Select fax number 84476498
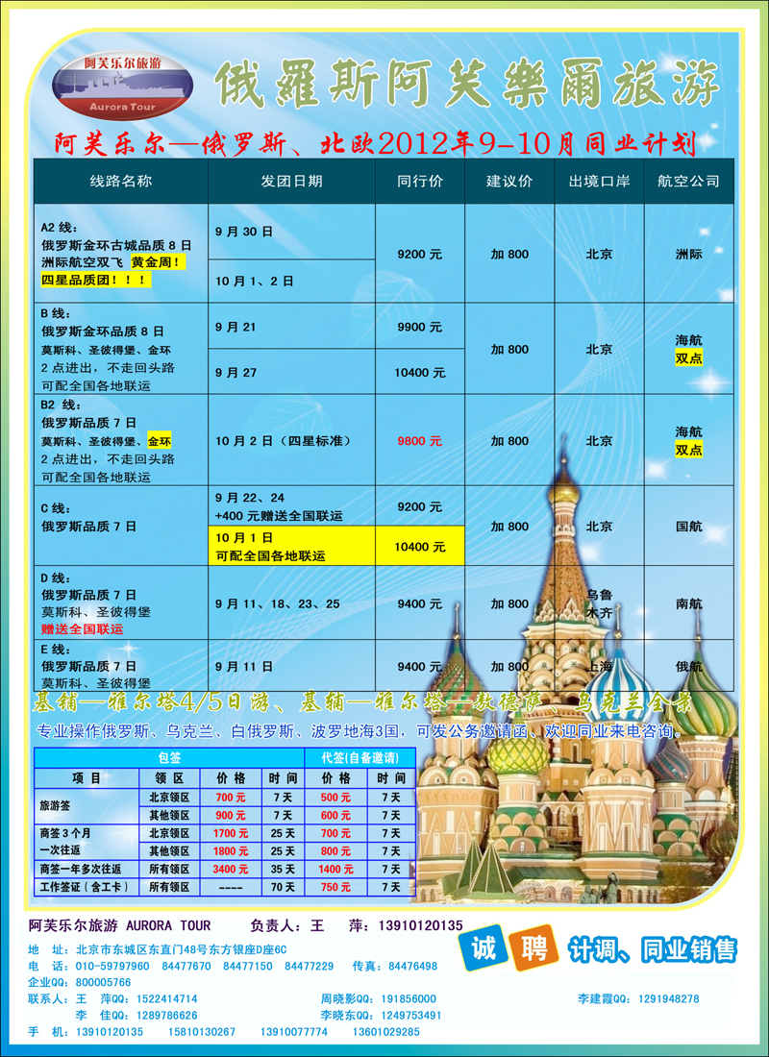Viewport: 769px width, 1057px height. [x=413, y=966]
